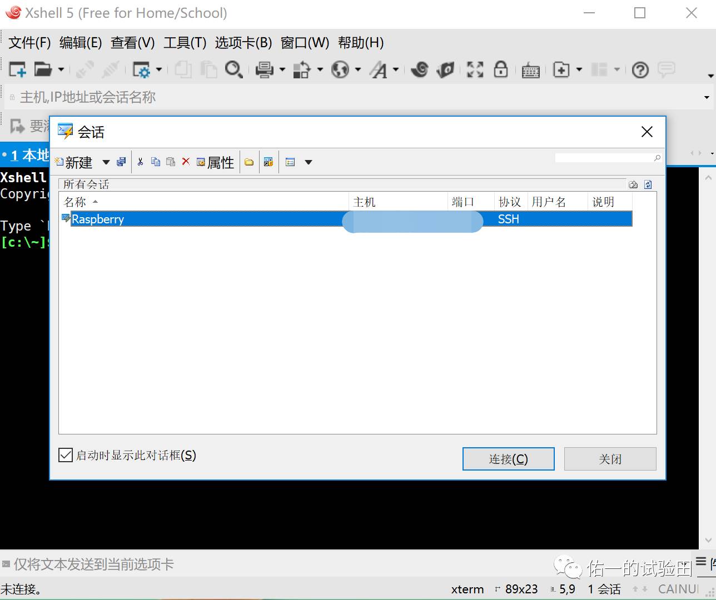
Task: Click the 连接(C) connect button
Action: [x=508, y=459]
